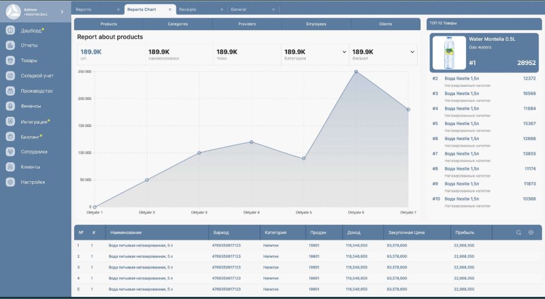545x299 pixels.
Task: Select the Clients report section
Action: point(385,24)
